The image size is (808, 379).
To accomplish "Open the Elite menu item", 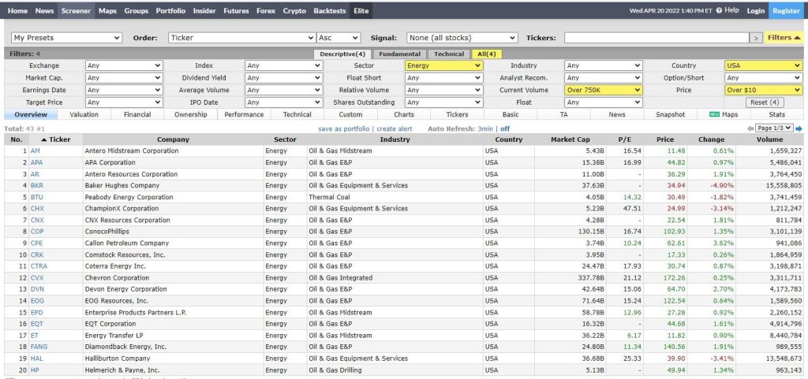I will point(361,11).
